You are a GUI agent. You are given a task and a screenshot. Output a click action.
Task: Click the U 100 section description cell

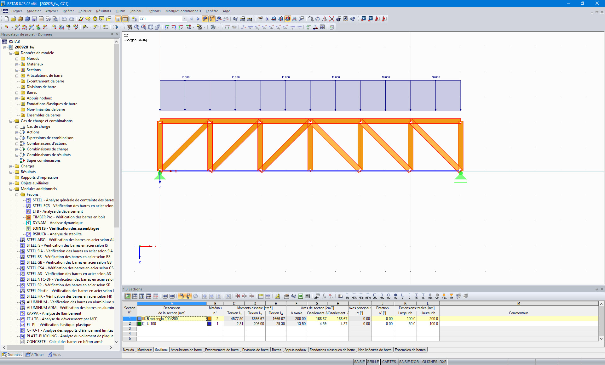(151, 324)
